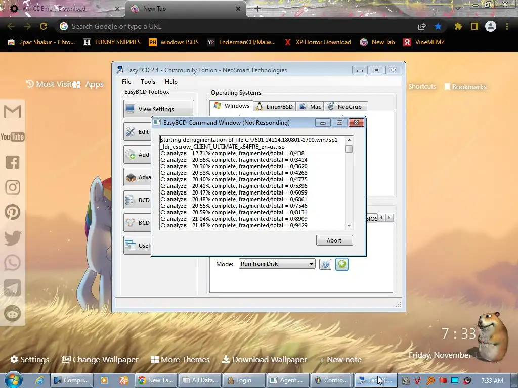
Task: Open Chrome profile avatar
Action: (x=491, y=26)
